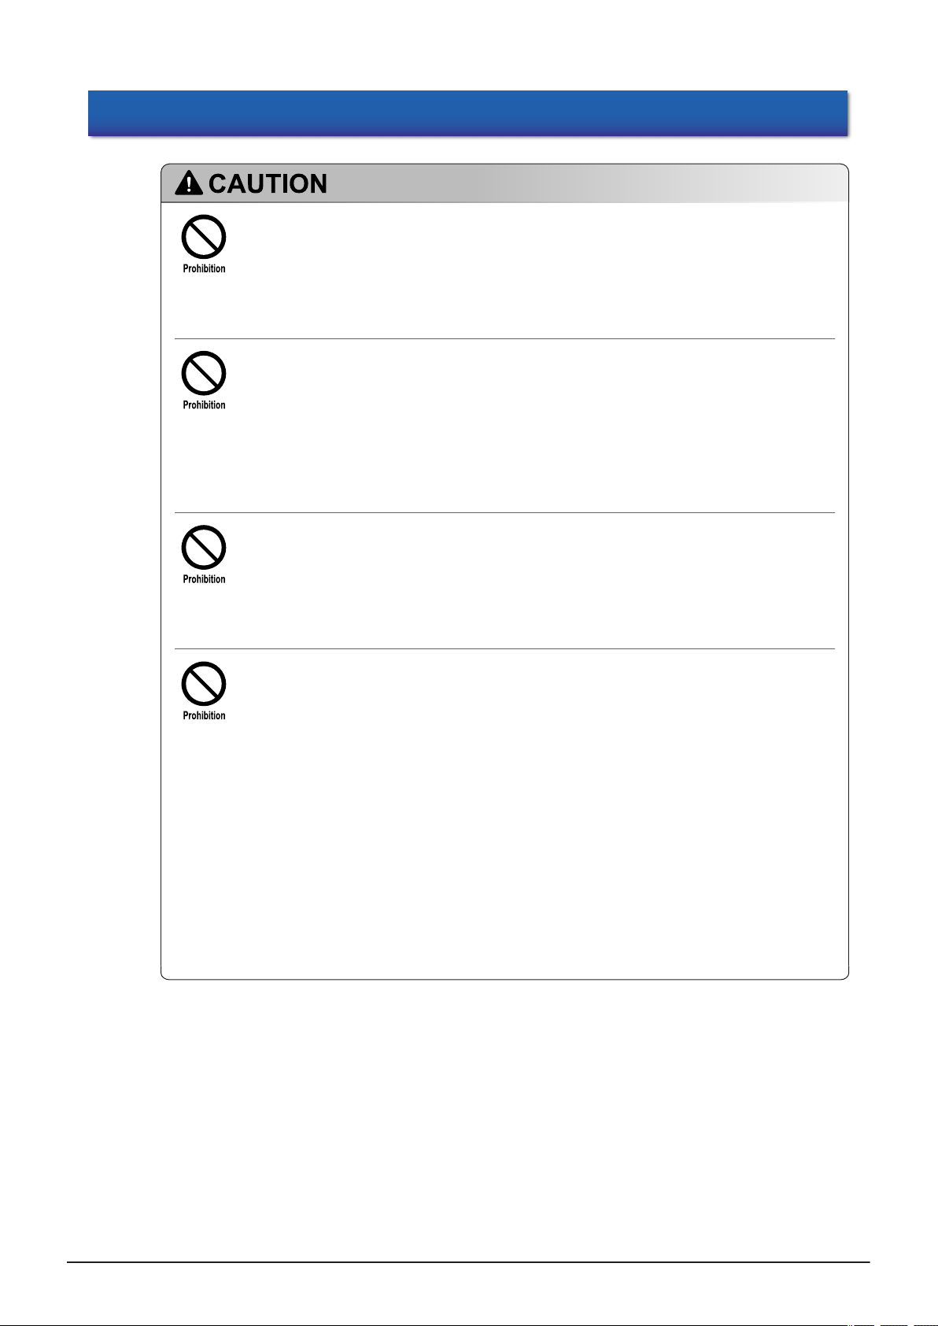Select the Prohibition label under the second icon

point(204,405)
